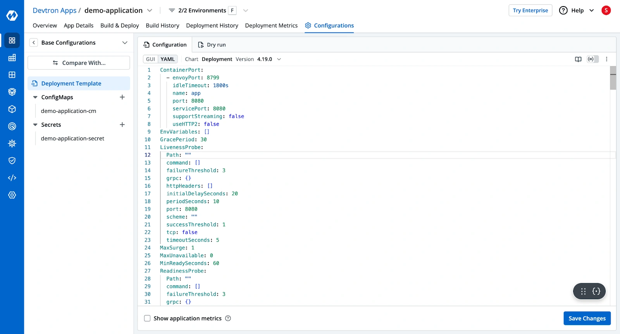Open Global Configurations gear in sidebar
The height and width of the screenshot is (334, 620).
coord(12,195)
